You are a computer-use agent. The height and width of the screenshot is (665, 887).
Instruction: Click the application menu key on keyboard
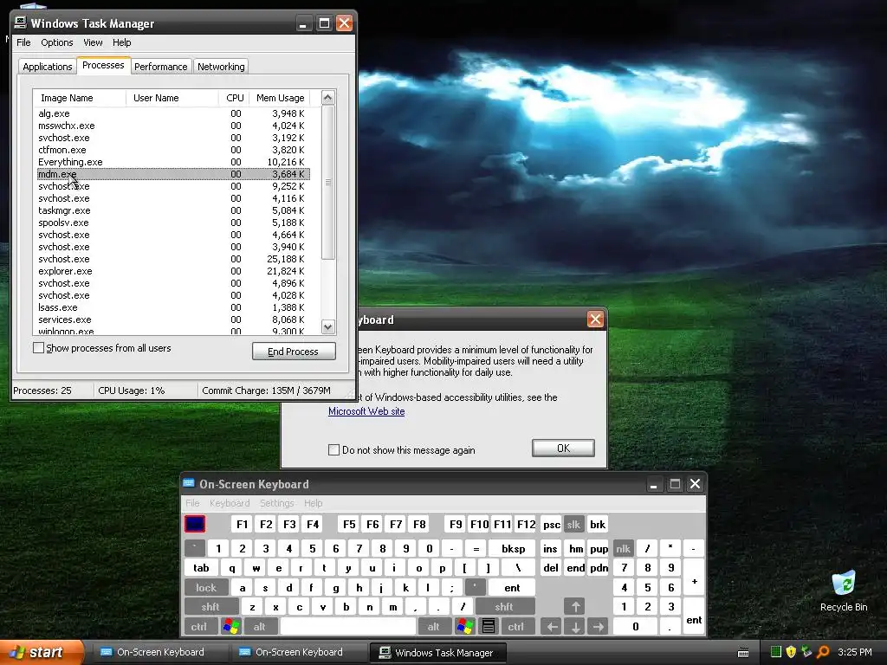click(x=489, y=626)
